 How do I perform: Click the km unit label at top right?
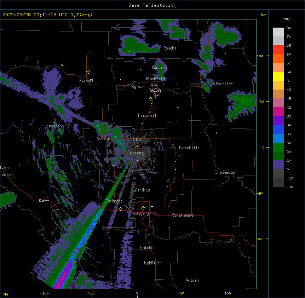coord(263,15)
